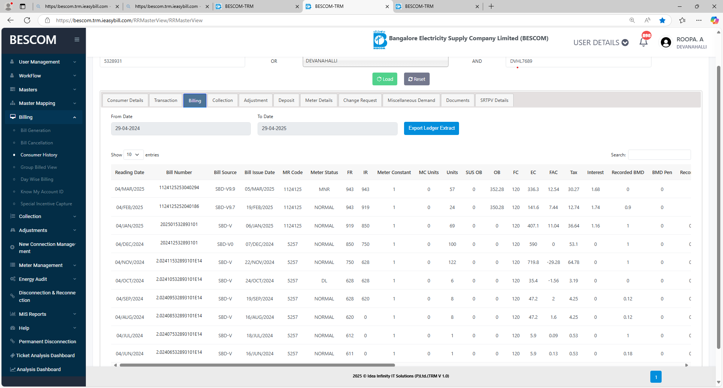The width and height of the screenshot is (723, 388).
Task: Toggle the hamburger sidebar menu icon
Action: (x=77, y=39)
